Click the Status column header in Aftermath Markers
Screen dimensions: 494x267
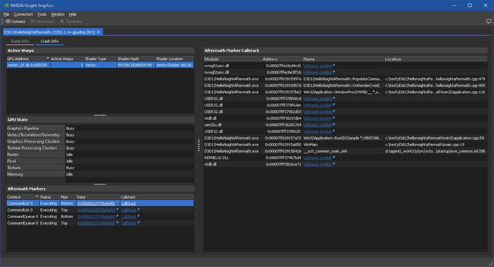click(x=50, y=197)
